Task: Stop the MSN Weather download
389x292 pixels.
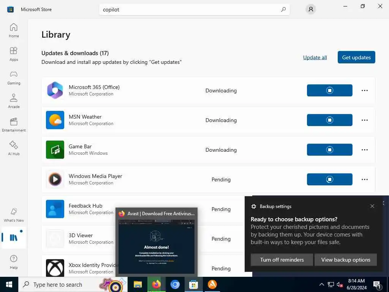Action: (x=329, y=120)
